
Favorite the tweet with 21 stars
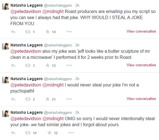coord(48,99)
